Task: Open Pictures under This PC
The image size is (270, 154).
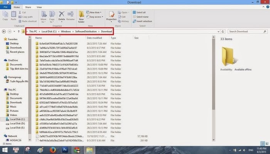Action: (x=12, y=111)
